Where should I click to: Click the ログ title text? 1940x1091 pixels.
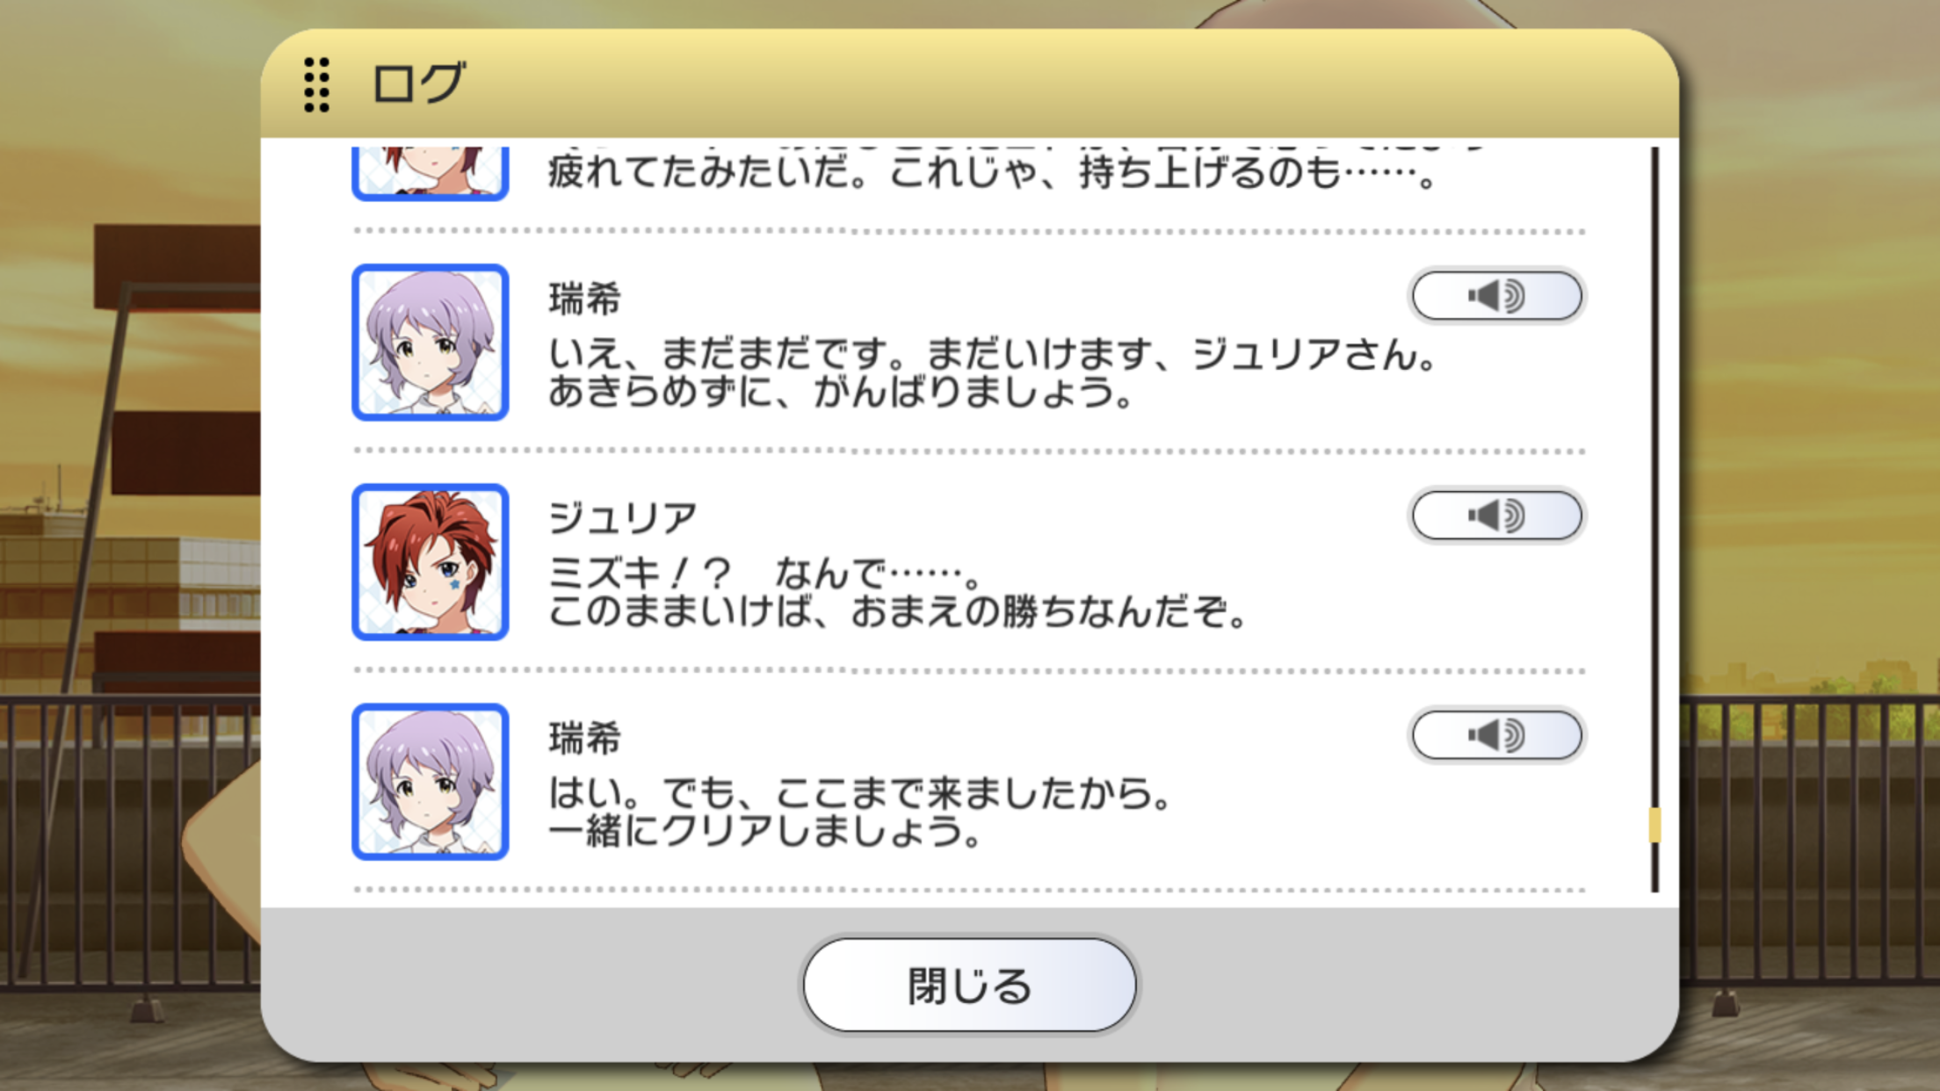(418, 84)
